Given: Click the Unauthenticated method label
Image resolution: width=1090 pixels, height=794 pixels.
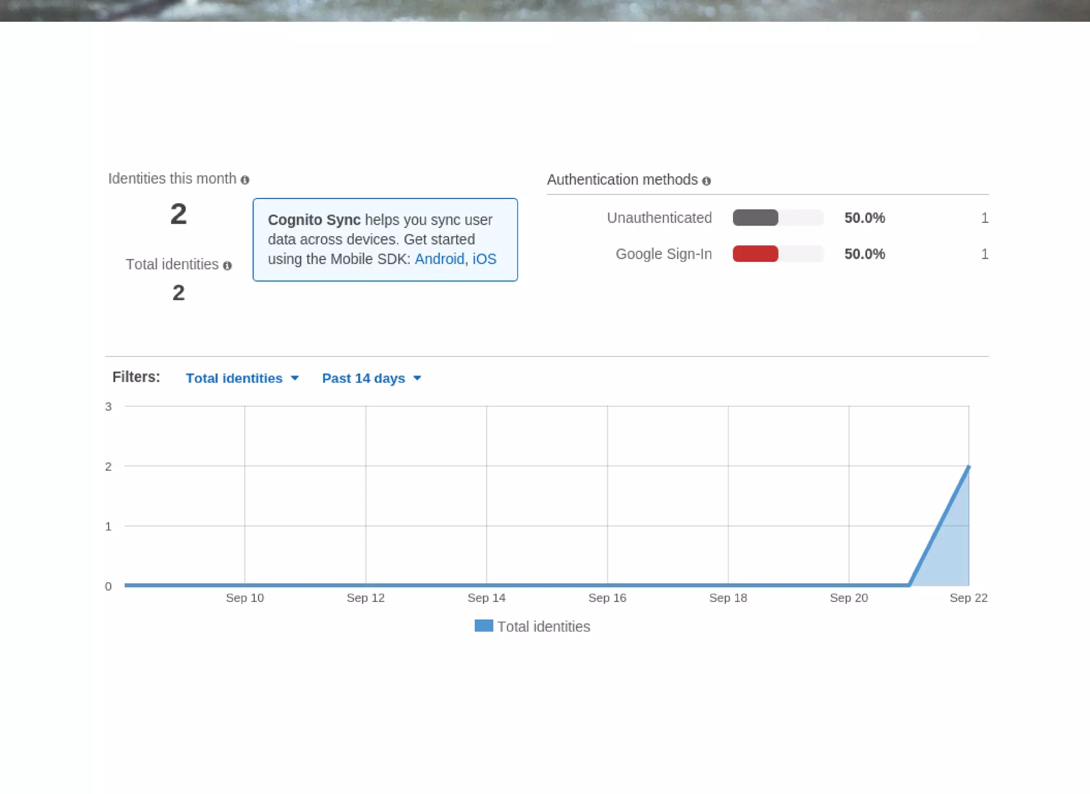Looking at the screenshot, I should pos(659,218).
